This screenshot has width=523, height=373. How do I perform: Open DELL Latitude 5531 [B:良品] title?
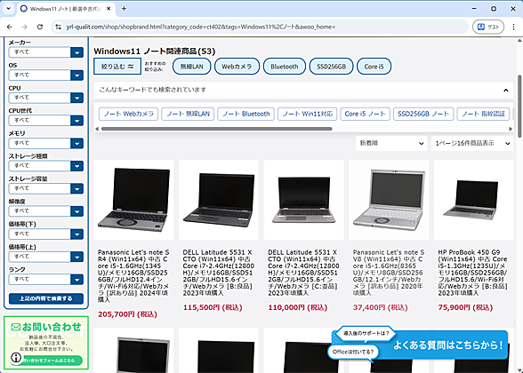tap(219, 273)
